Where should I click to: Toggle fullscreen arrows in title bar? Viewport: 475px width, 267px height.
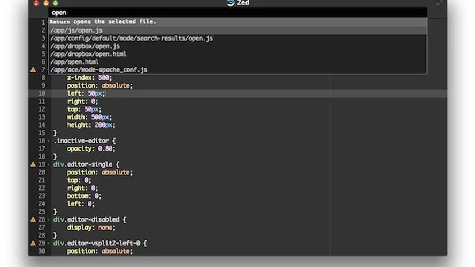click(x=439, y=3)
